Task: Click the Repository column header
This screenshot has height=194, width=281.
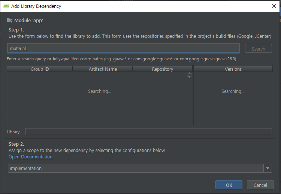Action: tap(163, 69)
